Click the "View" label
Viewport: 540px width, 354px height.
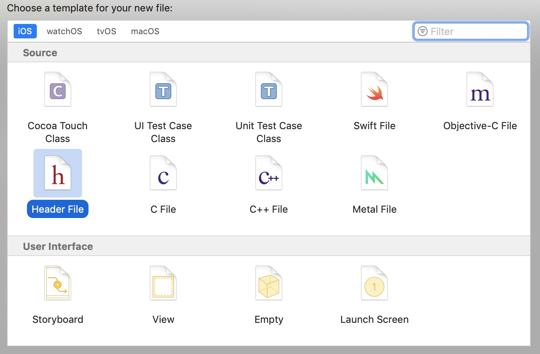pos(163,319)
